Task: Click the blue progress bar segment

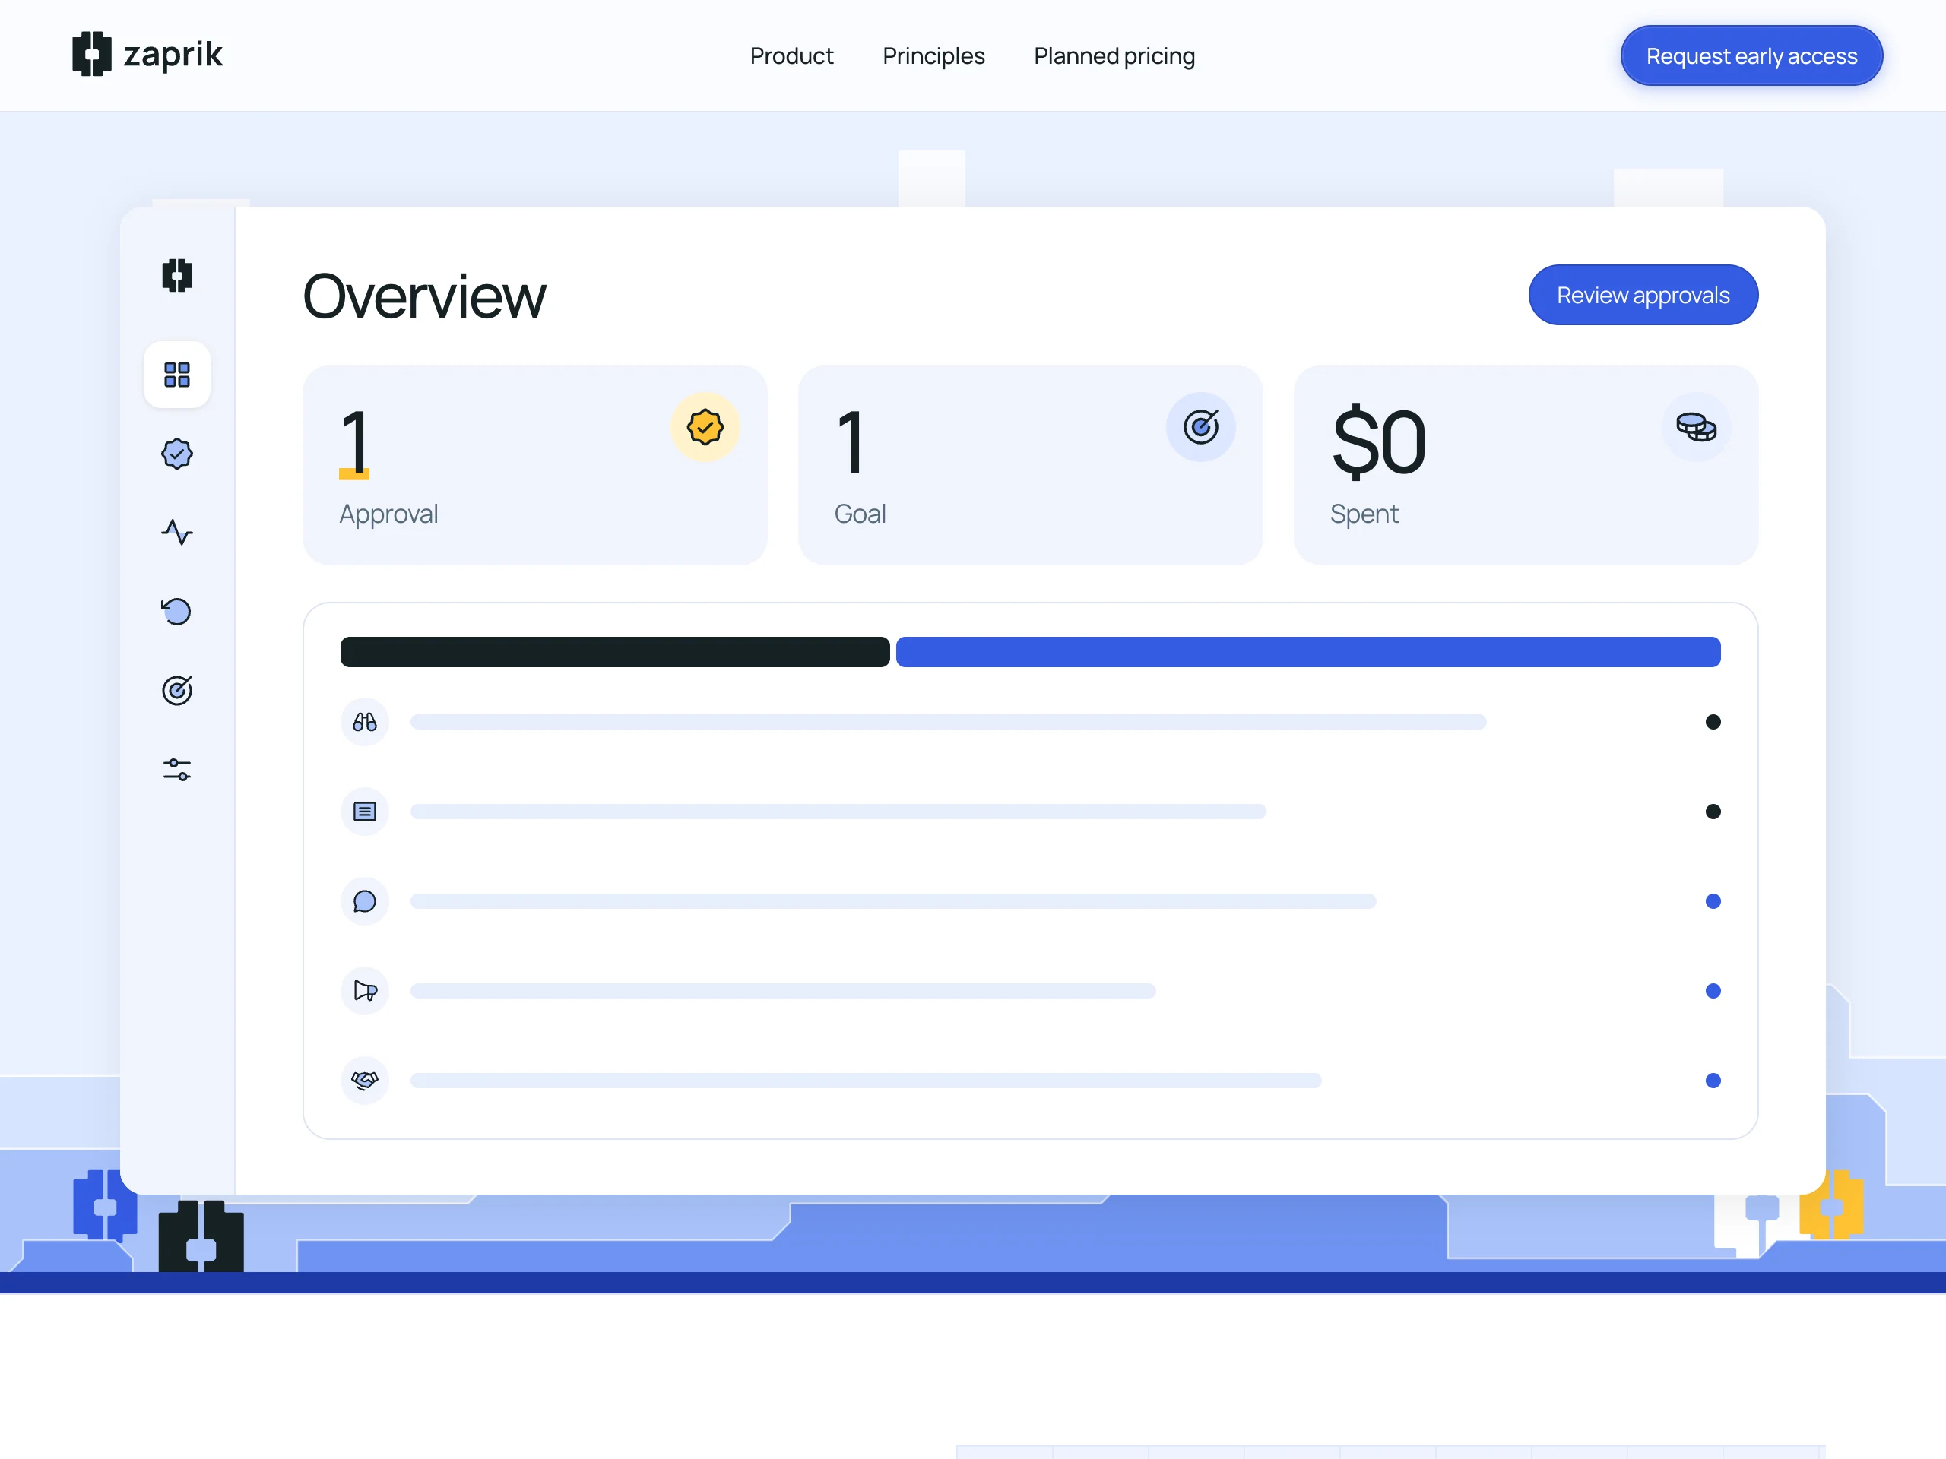Action: pos(1307,653)
